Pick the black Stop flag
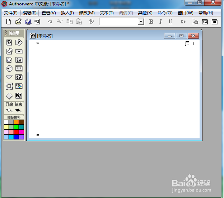Image resolution: width=224 pixels, height=198 pixels. pyautogui.click(x=18, y=110)
